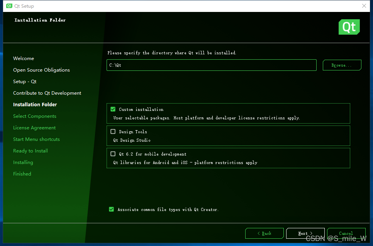Go to the previous page with Back
The width and height of the screenshot is (373, 246).
click(x=264, y=233)
